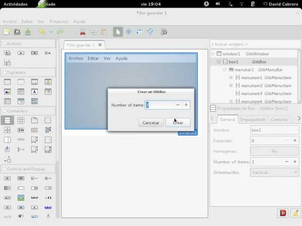Select the Check Button palette widget
This screenshot has height=226, width=302.
pyautogui.click(x=34, y=178)
